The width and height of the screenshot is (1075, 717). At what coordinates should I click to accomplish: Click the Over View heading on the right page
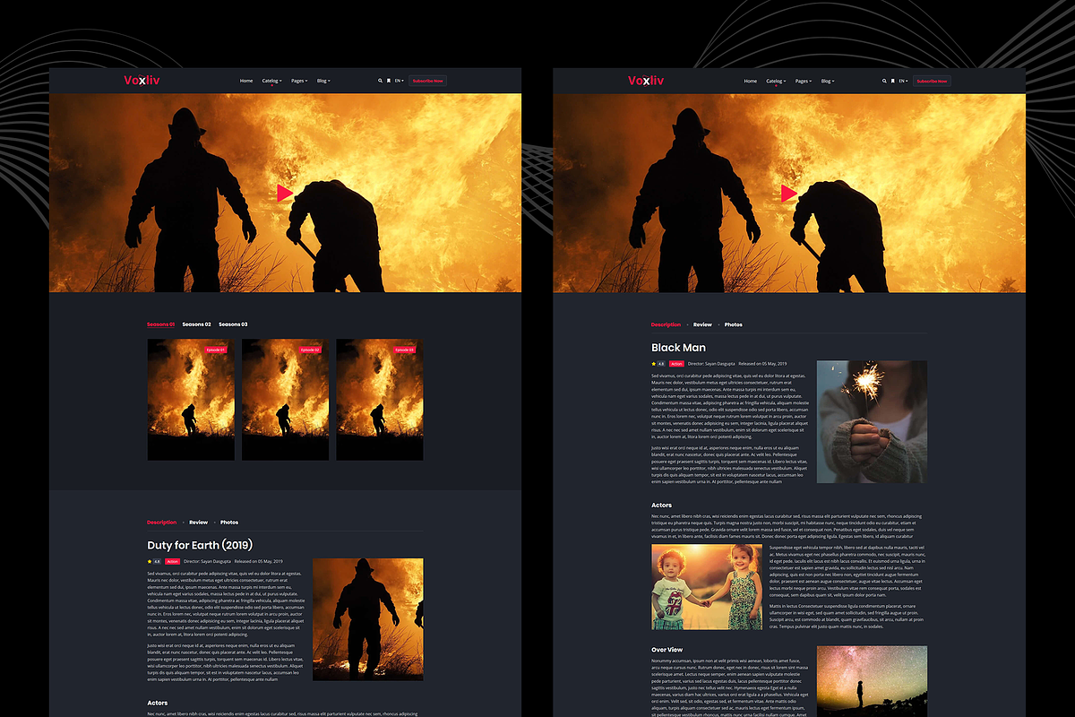click(x=666, y=650)
